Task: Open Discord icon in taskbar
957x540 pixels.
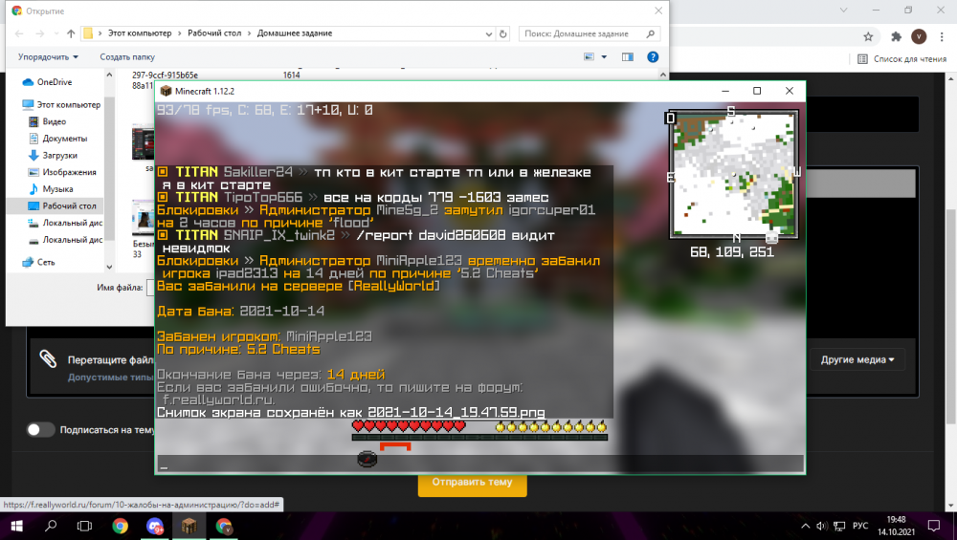Action: click(155, 526)
